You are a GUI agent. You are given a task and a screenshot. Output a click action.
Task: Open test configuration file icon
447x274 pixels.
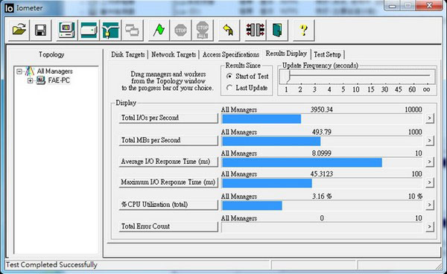(x=19, y=30)
